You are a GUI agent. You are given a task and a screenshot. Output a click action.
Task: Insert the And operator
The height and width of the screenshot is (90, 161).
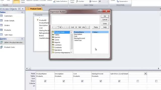tap(72, 27)
